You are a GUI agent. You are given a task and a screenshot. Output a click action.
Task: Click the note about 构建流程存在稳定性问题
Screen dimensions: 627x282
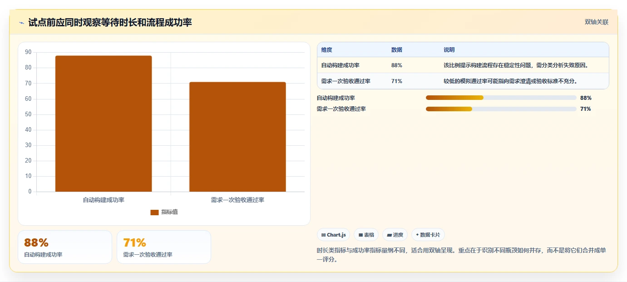point(516,65)
